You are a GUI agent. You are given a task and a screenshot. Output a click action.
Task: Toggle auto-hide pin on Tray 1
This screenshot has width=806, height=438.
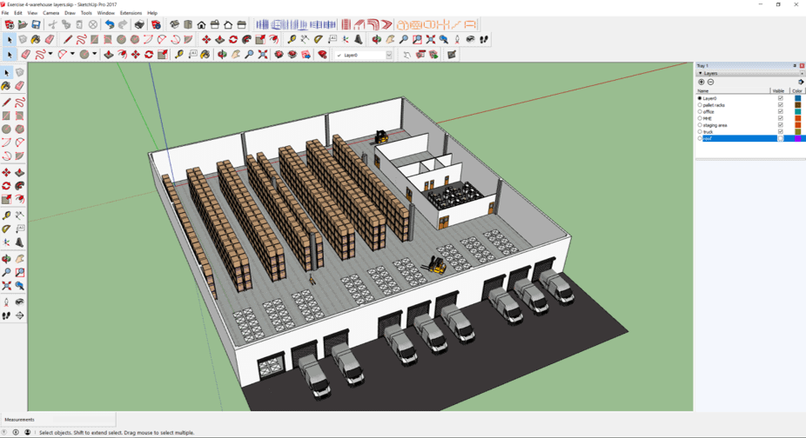[x=795, y=66]
